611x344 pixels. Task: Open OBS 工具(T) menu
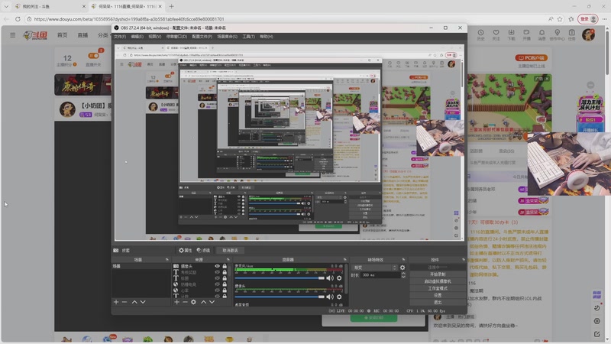pyautogui.click(x=249, y=36)
